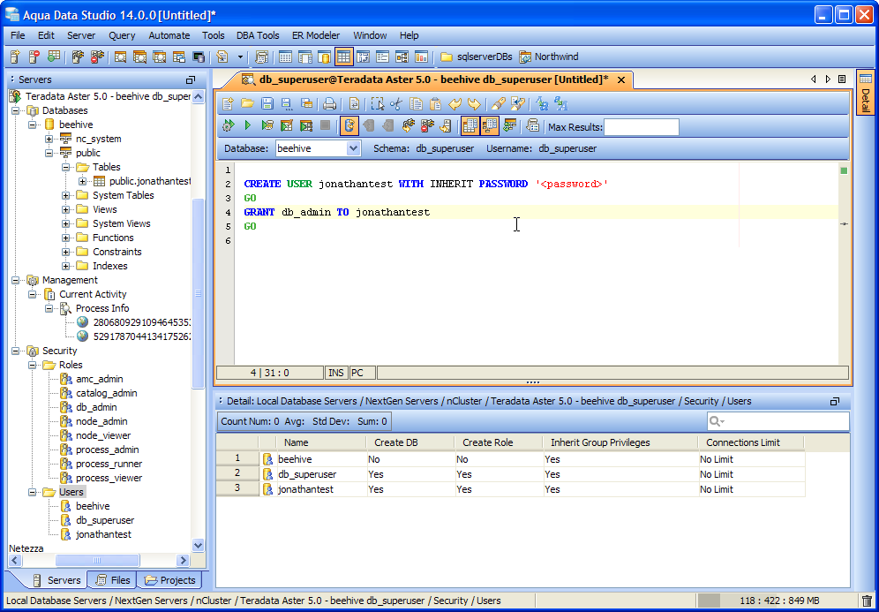Select the public.jonathantest table node
This screenshot has width=879, height=612.
coord(150,181)
